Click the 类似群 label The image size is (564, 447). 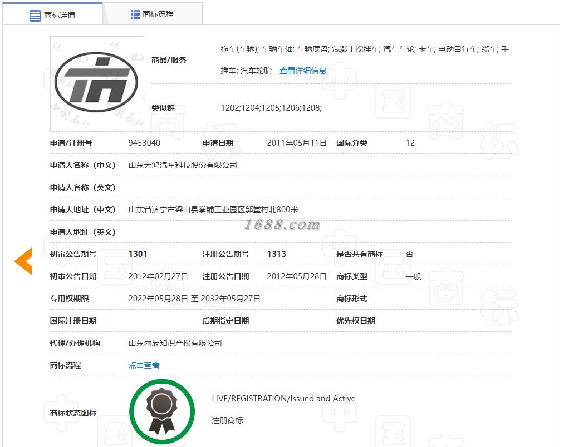(163, 108)
